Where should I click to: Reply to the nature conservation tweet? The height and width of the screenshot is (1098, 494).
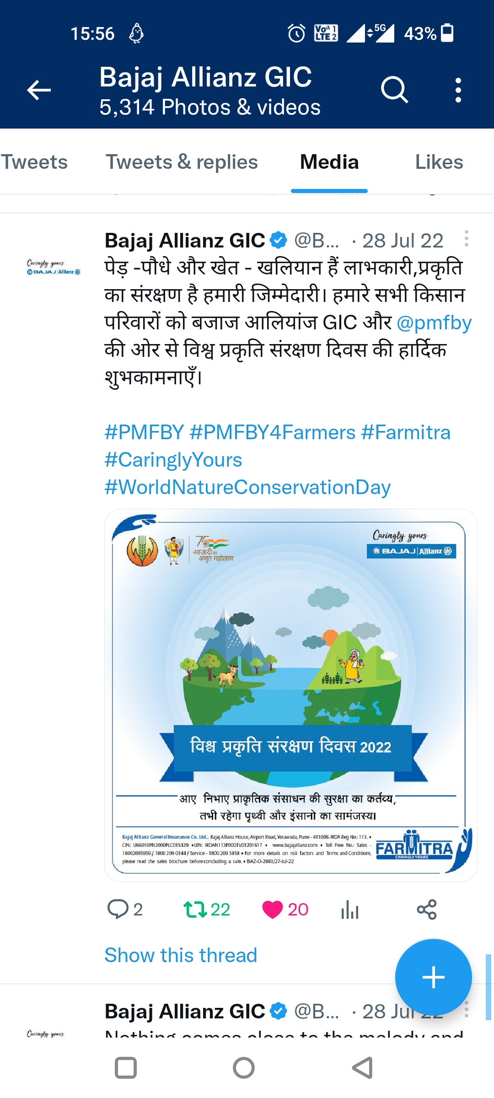(x=118, y=909)
